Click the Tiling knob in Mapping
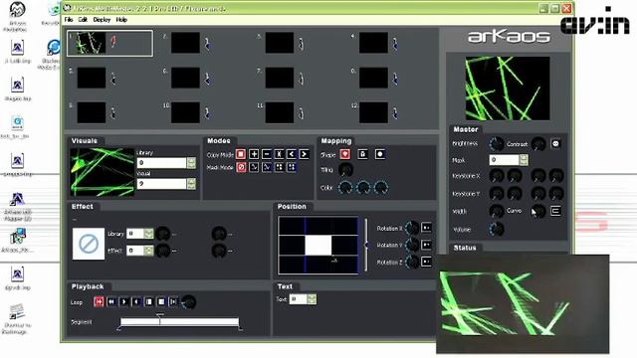Viewport: 637px width, 358px height. pos(345,170)
